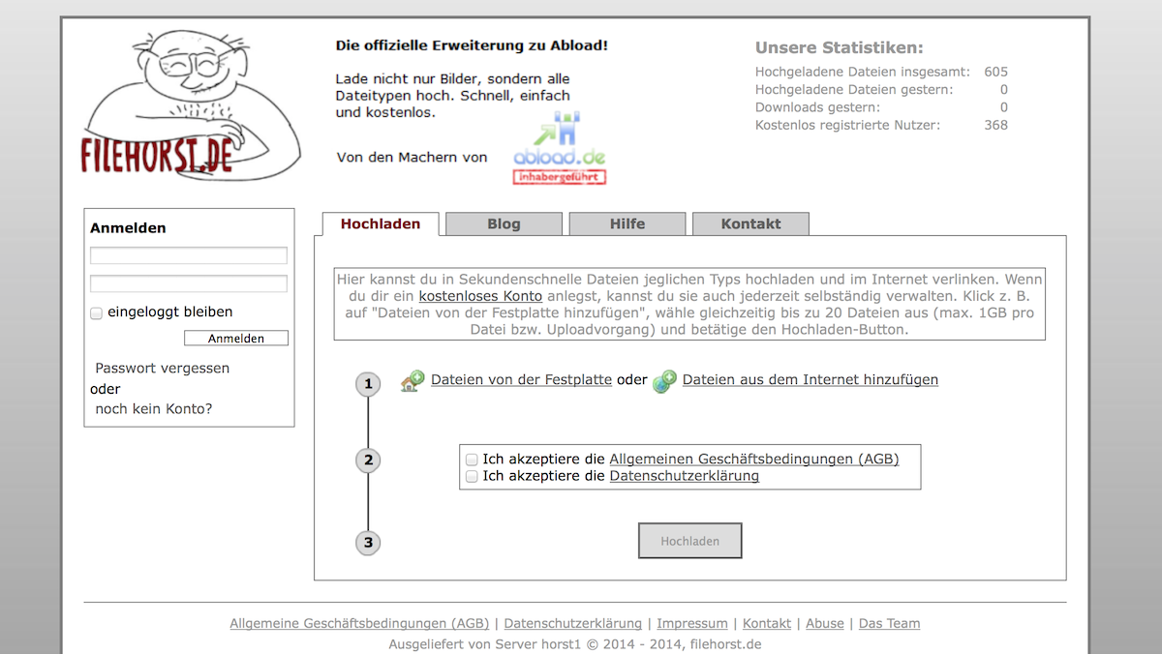Image resolution: width=1162 pixels, height=654 pixels.
Task: Open the Blog tab
Action: (504, 223)
